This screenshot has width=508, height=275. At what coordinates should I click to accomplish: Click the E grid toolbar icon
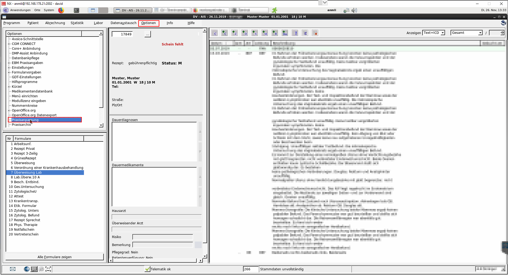pyautogui.click(x=305, y=33)
